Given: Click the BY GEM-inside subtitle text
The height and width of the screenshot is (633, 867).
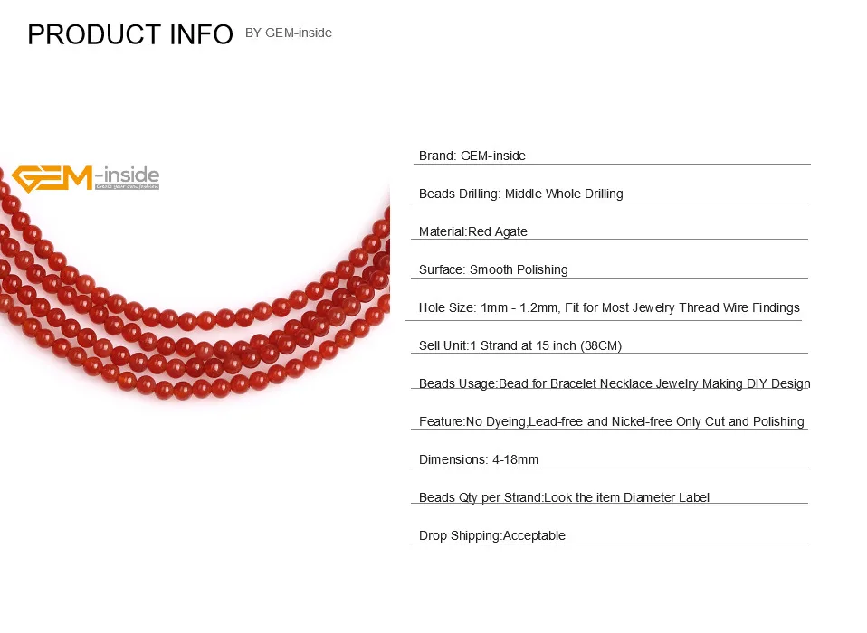Looking at the screenshot, I should point(288,33).
